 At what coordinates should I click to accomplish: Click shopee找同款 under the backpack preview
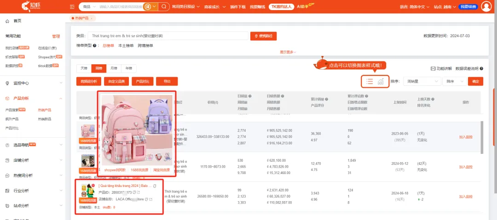pyautogui.click(x=115, y=170)
